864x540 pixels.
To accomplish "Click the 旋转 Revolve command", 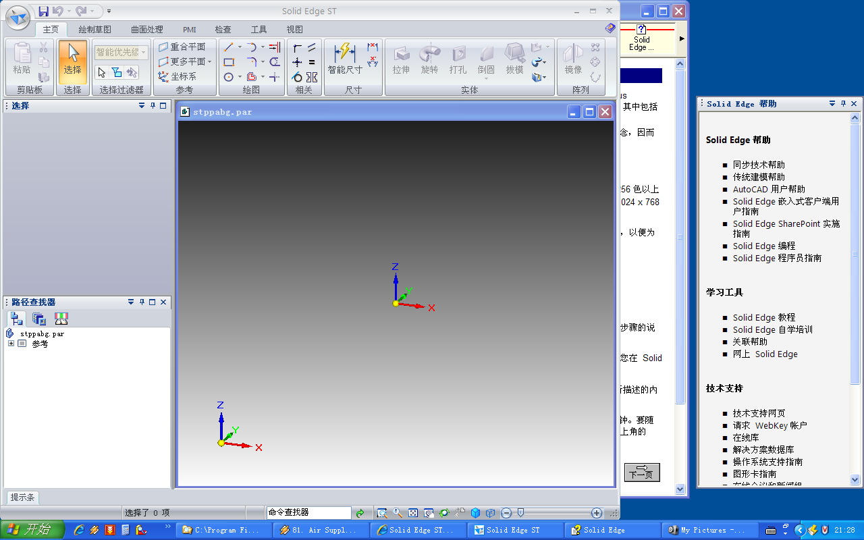I will [429, 59].
